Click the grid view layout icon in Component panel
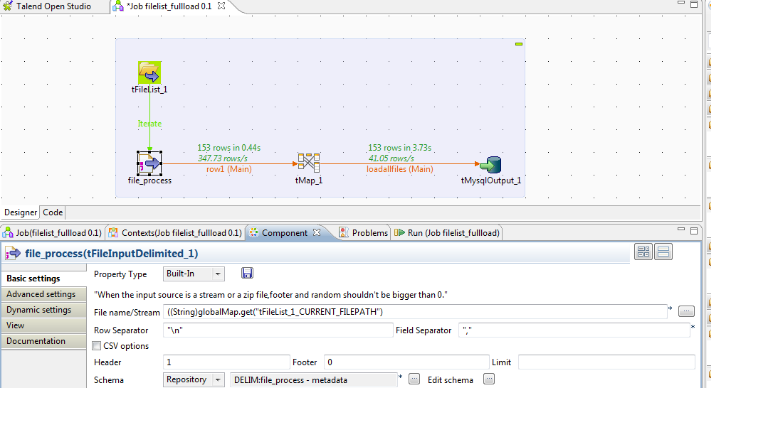This screenshot has height=437, width=778. tap(643, 251)
